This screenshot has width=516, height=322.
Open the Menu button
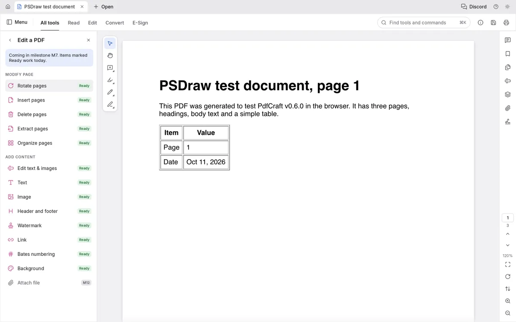(17, 22)
